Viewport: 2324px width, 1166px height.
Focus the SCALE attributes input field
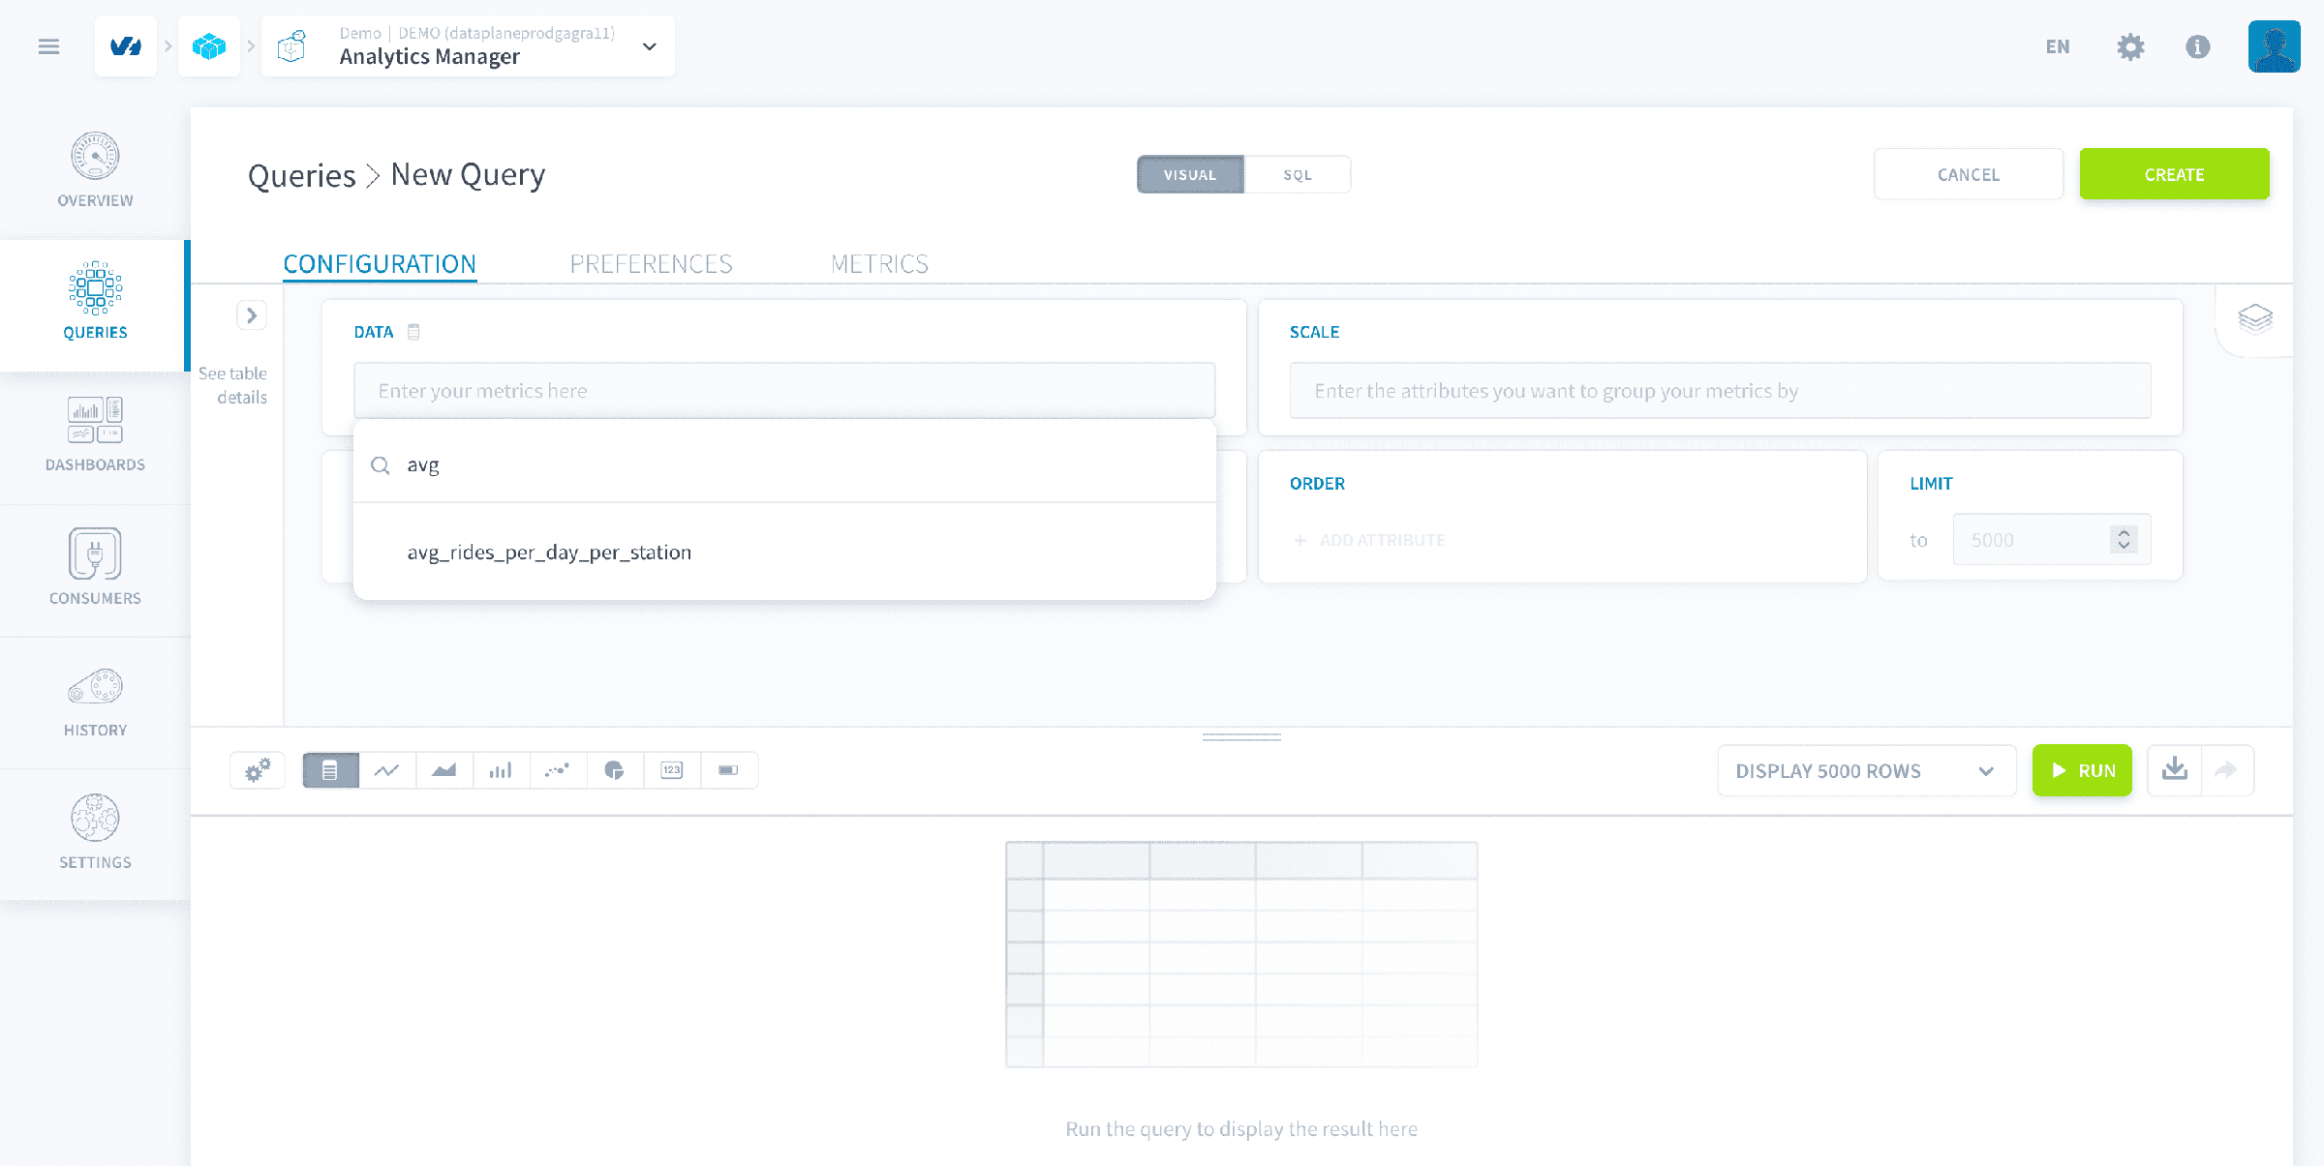point(1721,391)
